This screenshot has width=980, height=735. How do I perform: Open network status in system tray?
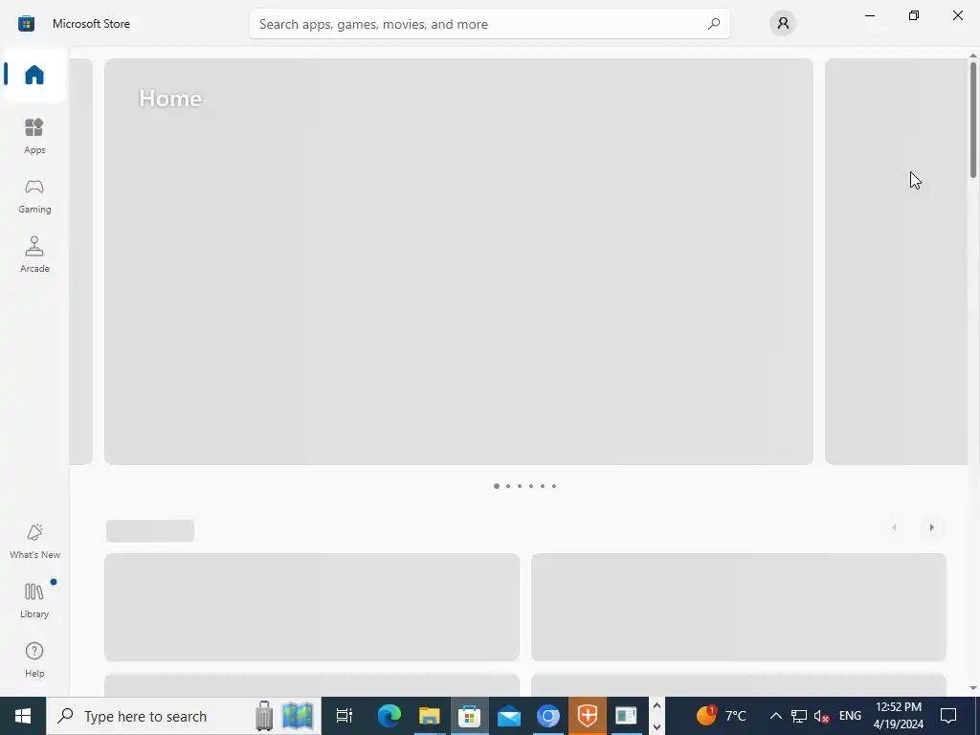coord(799,716)
